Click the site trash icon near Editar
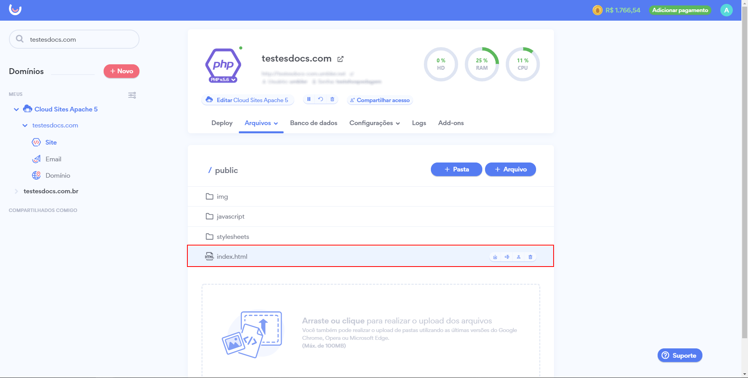The height and width of the screenshot is (378, 748). click(332, 99)
